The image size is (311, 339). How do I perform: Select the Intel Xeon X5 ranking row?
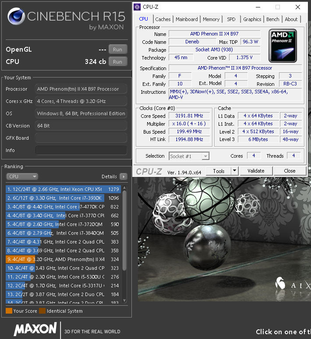(63, 189)
